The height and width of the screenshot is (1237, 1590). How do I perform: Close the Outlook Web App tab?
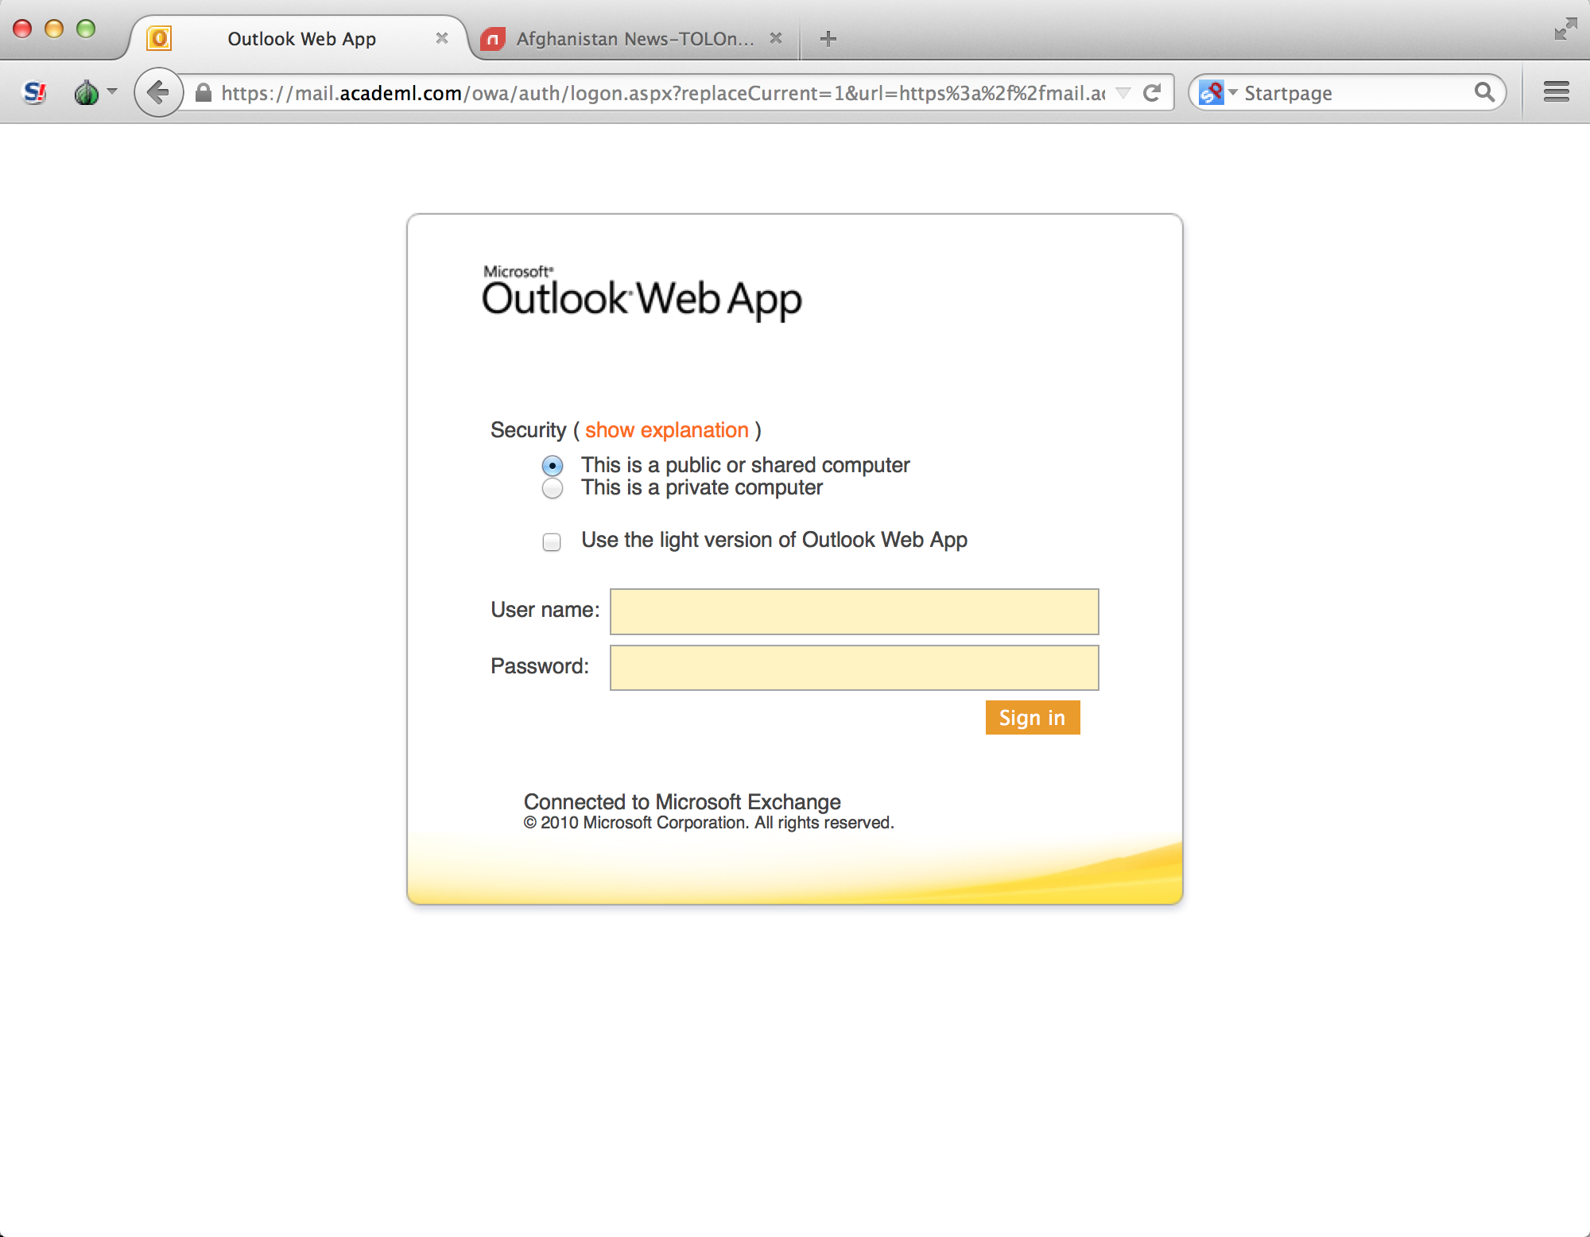(442, 38)
